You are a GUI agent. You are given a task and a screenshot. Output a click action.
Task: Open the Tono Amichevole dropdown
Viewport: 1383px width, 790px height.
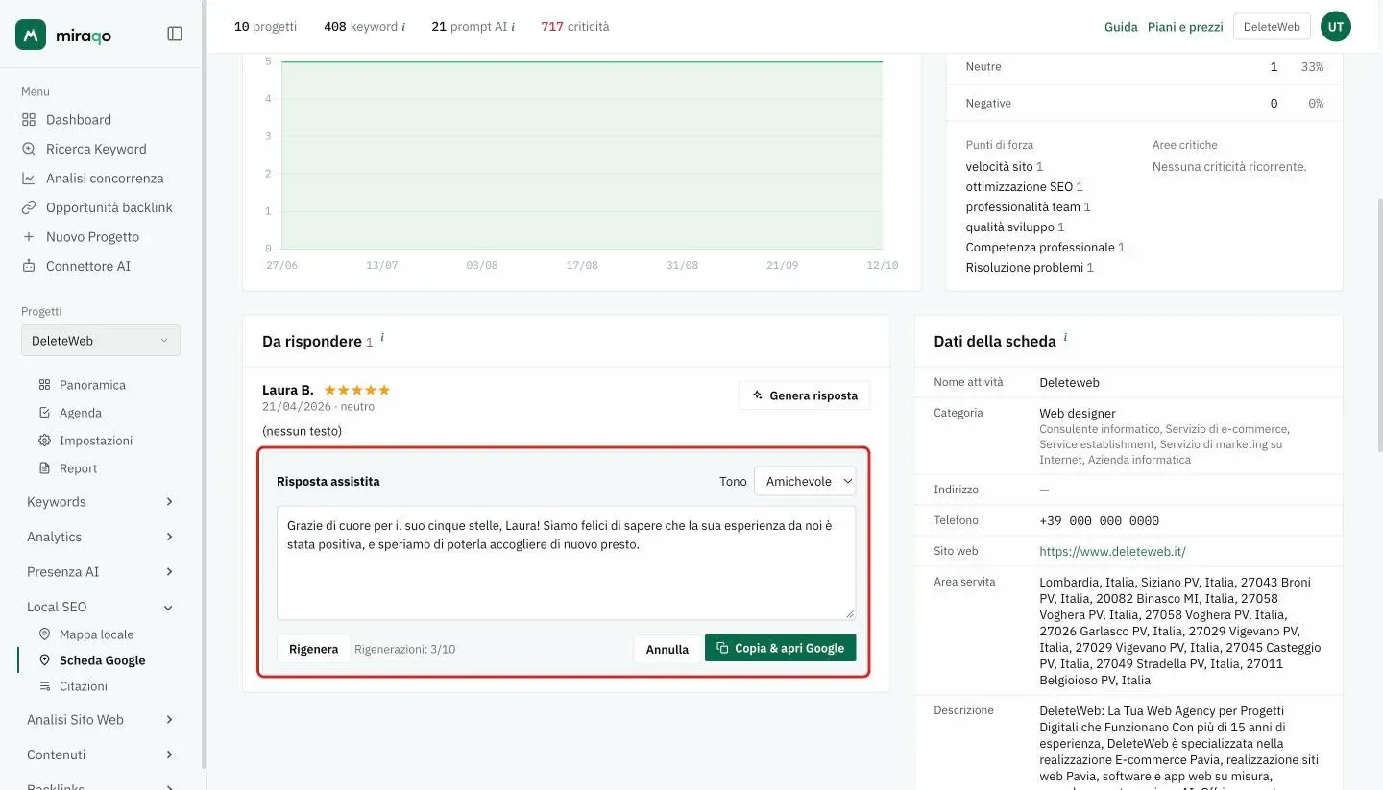coord(805,481)
